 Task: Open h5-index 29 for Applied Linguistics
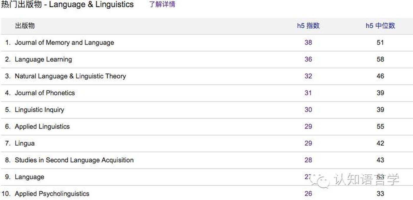(x=308, y=126)
